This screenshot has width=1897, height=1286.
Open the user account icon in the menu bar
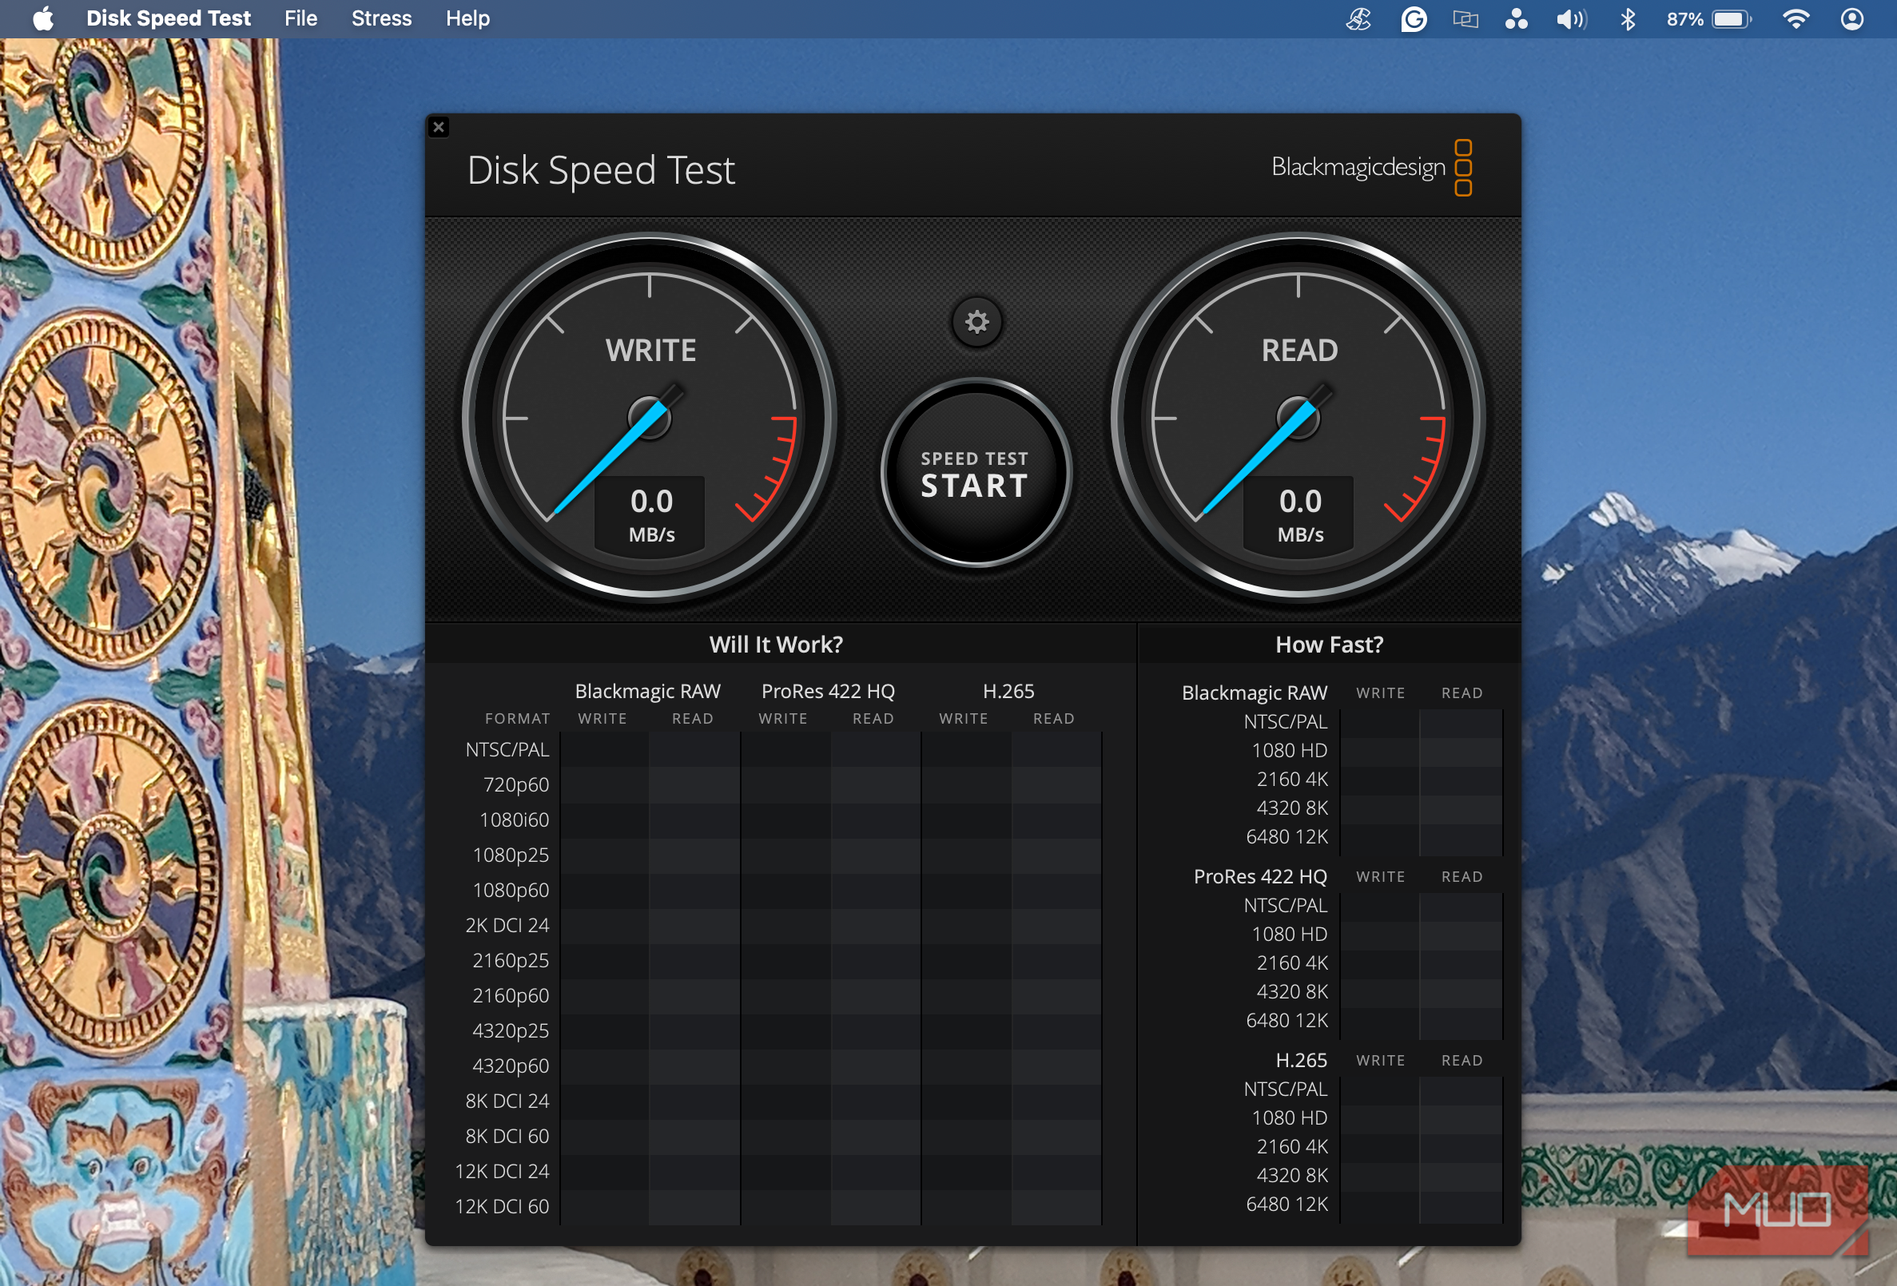point(1852,18)
